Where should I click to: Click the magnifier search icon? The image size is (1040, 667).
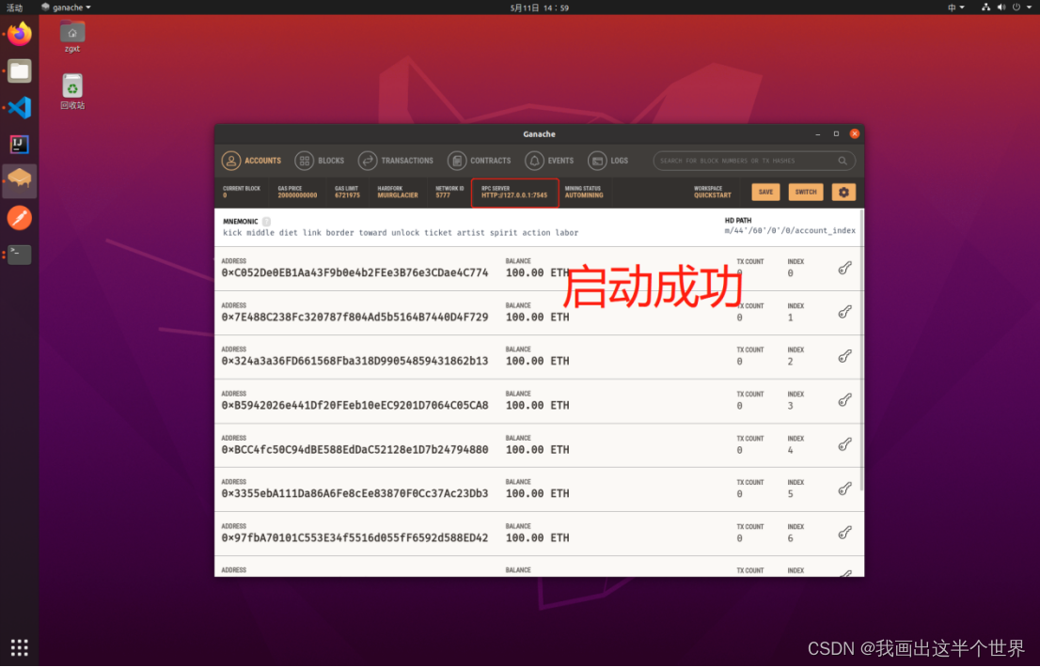coord(843,161)
